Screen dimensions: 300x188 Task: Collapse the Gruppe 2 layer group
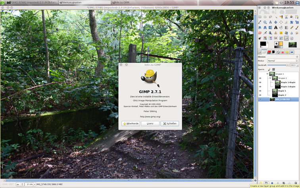(x=270, y=78)
